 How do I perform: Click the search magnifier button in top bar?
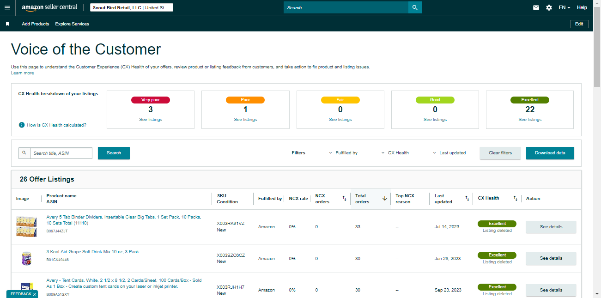point(415,7)
